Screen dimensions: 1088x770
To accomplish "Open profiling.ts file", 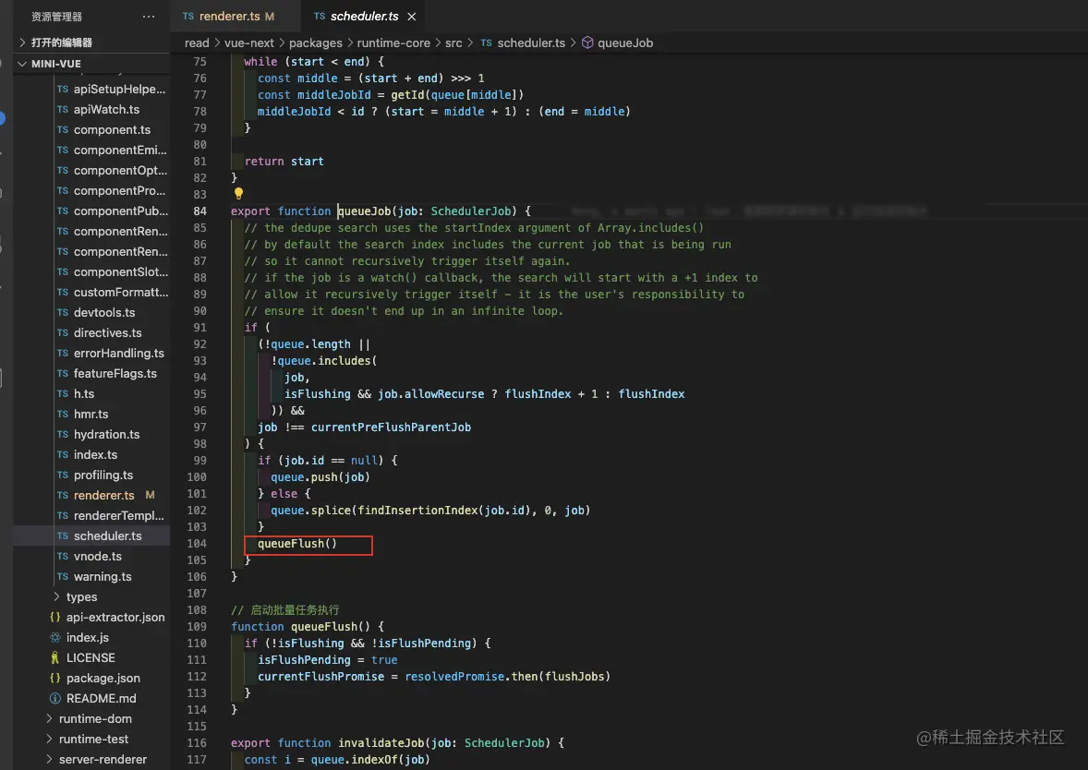I will [x=103, y=475].
